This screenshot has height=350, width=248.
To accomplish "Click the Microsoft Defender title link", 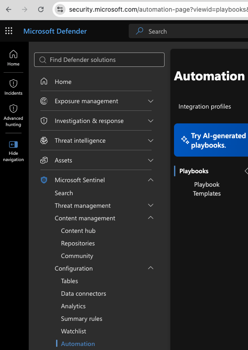I will (x=55, y=31).
